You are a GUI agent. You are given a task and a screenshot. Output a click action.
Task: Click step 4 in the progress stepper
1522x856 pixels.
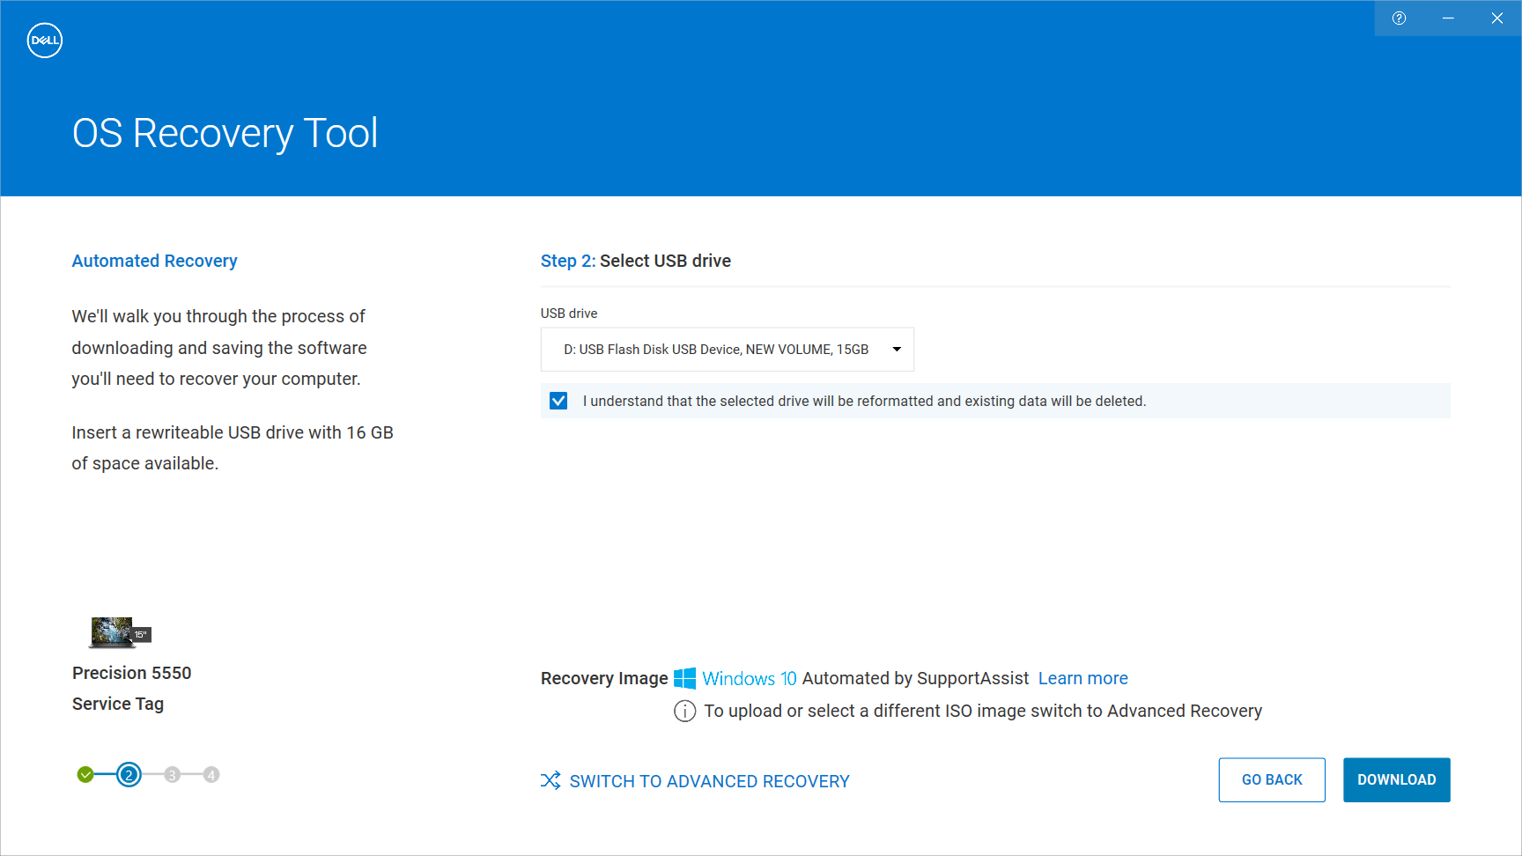pyautogui.click(x=211, y=774)
